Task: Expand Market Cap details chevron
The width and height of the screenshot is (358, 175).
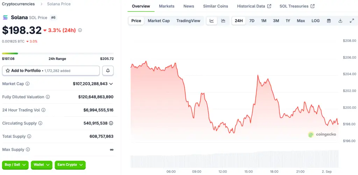Action: click(x=111, y=84)
